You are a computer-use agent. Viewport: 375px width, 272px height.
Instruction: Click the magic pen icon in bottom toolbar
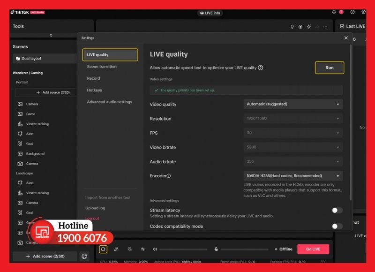(x=116, y=249)
